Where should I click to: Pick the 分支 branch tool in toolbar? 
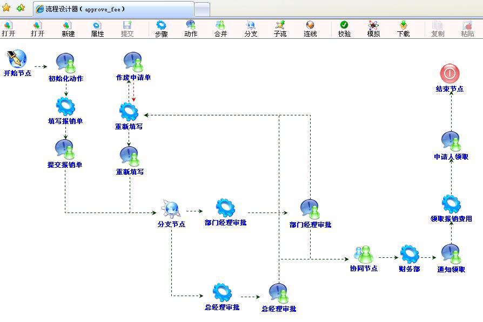(x=251, y=29)
